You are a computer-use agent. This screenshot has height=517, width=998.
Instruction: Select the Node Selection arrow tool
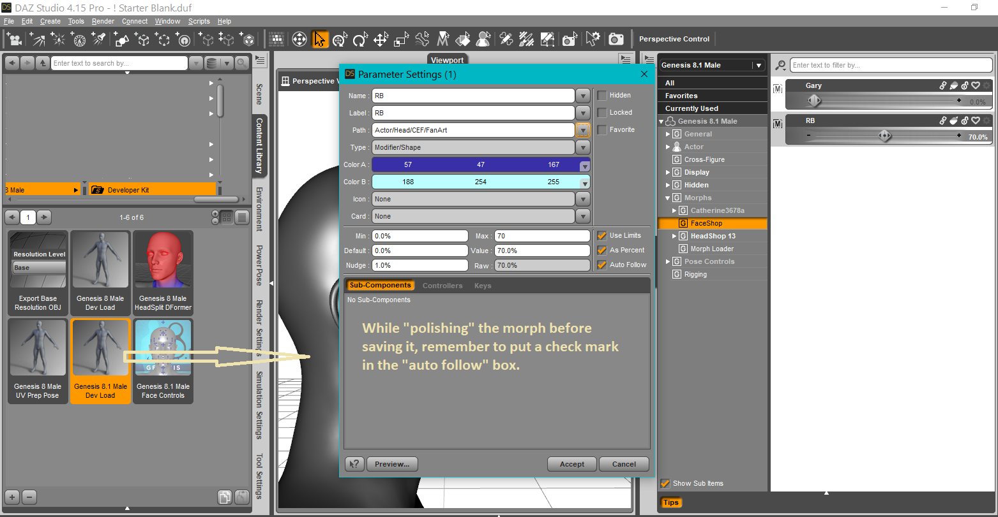(320, 40)
